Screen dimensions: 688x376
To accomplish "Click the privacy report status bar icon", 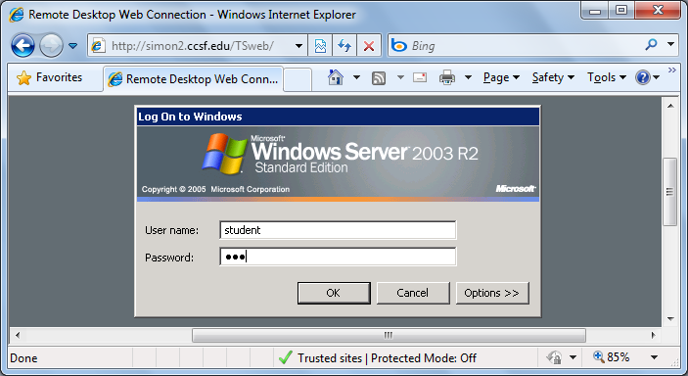I will coord(554,357).
